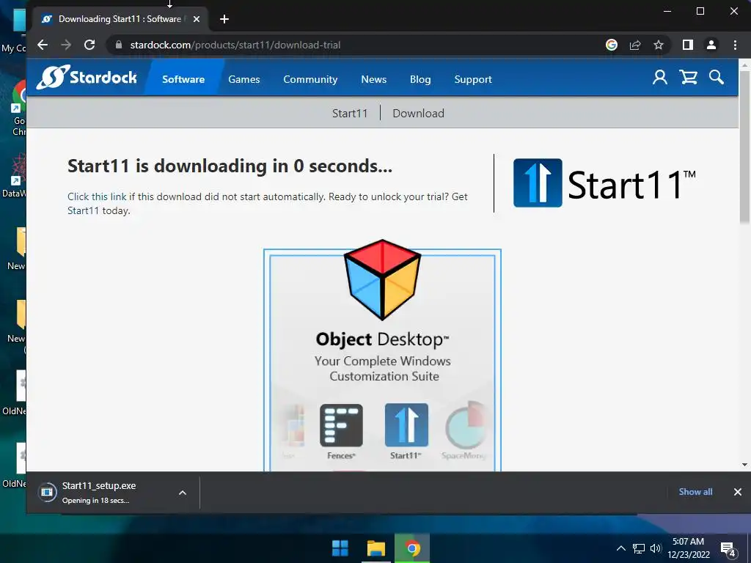Close the downloads bar
The height and width of the screenshot is (563, 751).
738,492
